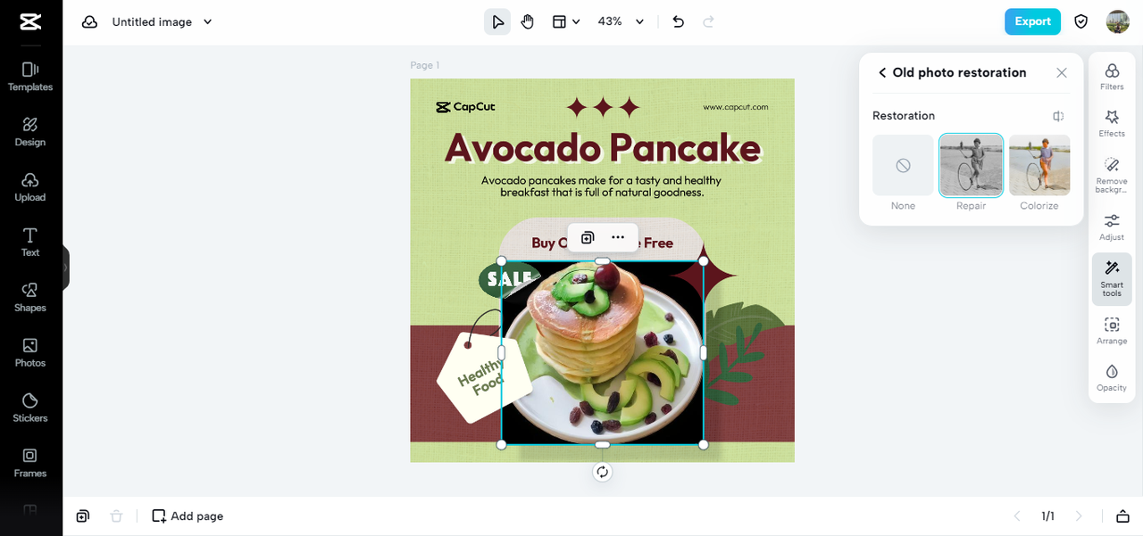This screenshot has height=536, width=1143.
Task: Go back from Old photo restoration
Action: (882, 73)
